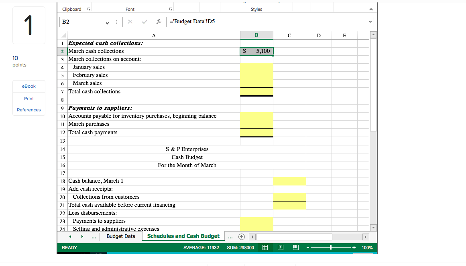Click the name box options dots
The width and height of the screenshot is (466, 266).
pos(116,22)
